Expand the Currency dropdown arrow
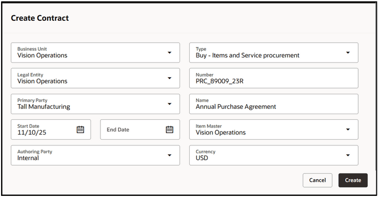The width and height of the screenshot is (380, 198). [x=348, y=155]
